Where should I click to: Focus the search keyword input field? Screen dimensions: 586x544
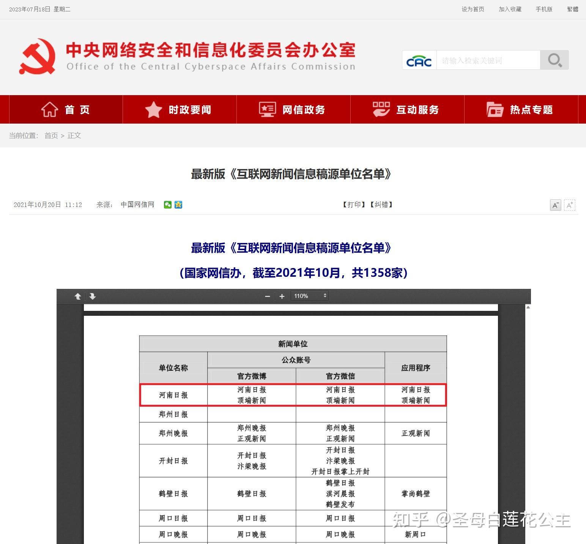tap(488, 60)
